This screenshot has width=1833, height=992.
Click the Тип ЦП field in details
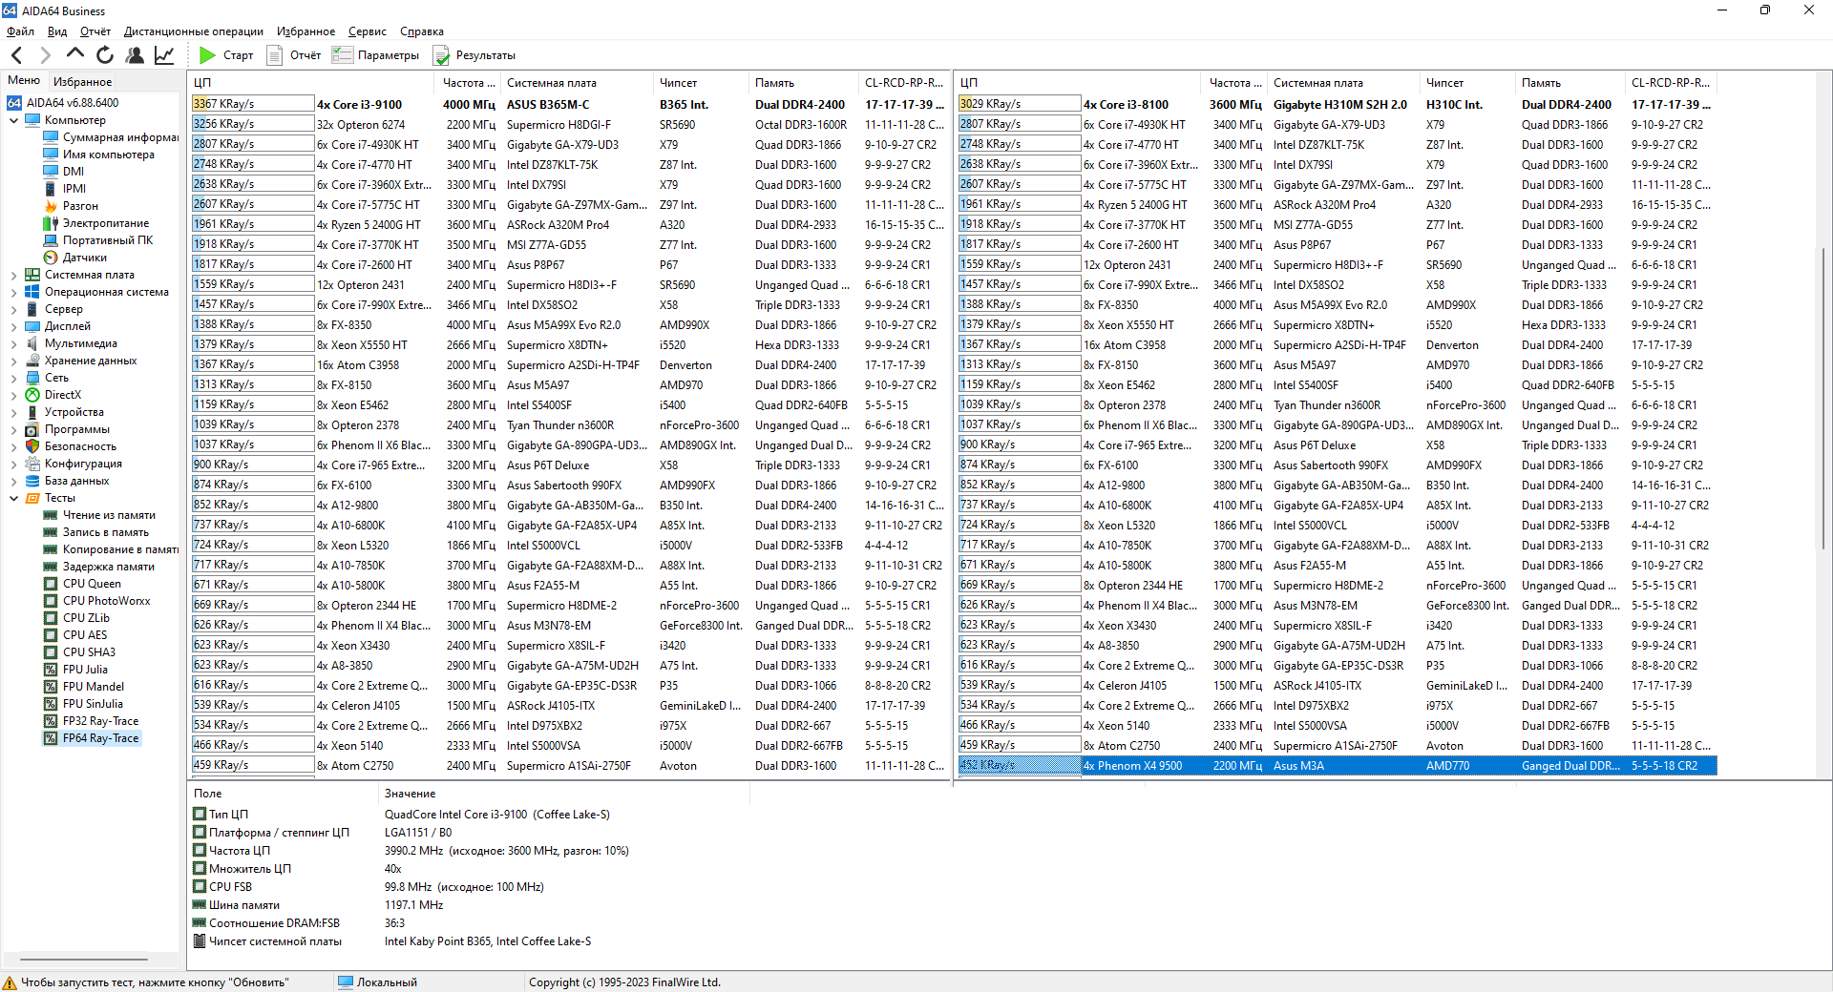pyautogui.click(x=228, y=815)
